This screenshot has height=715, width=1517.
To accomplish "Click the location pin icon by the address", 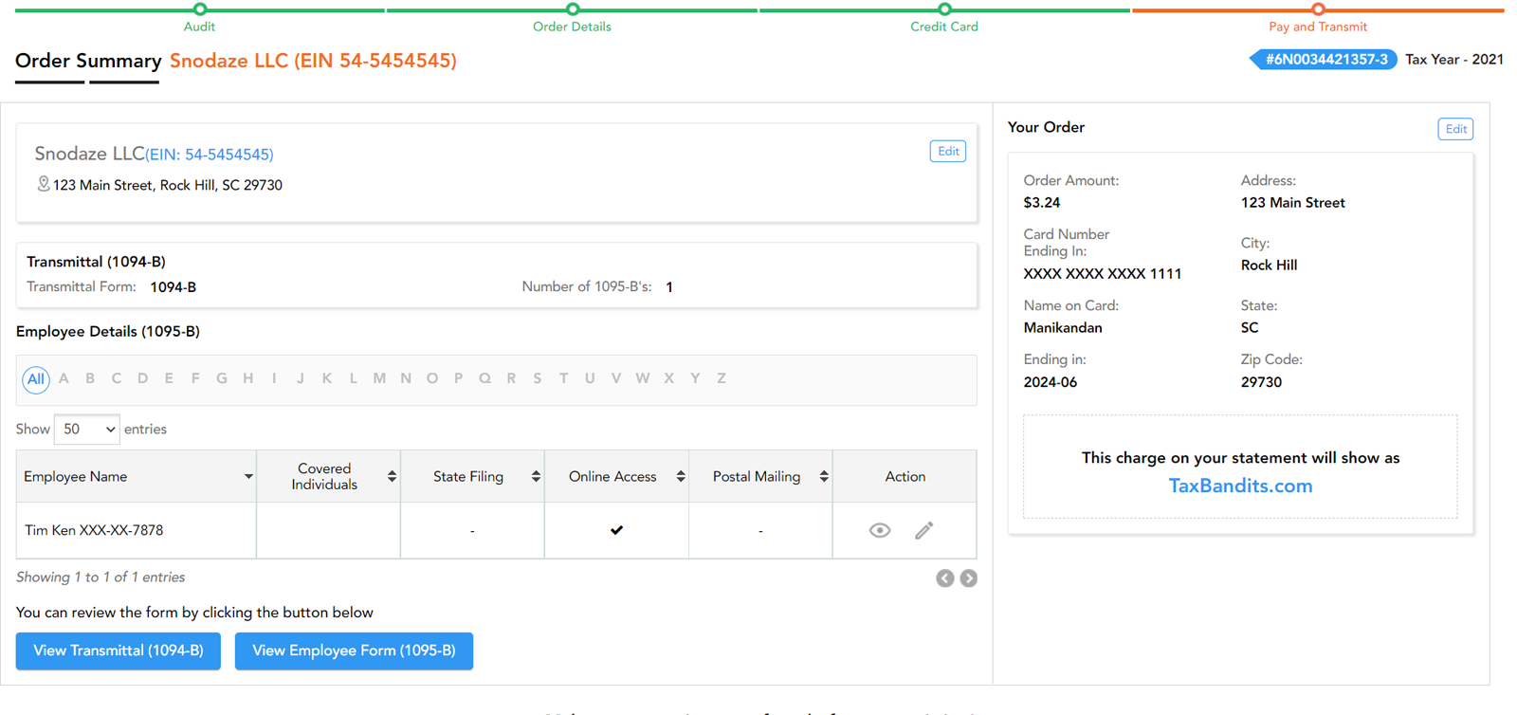I will (x=43, y=184).
